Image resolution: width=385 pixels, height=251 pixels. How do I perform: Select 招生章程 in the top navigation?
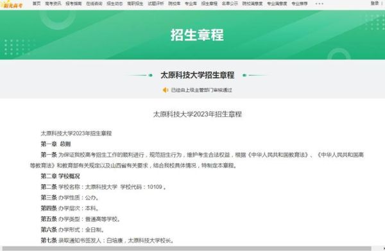tap(209, 3)
